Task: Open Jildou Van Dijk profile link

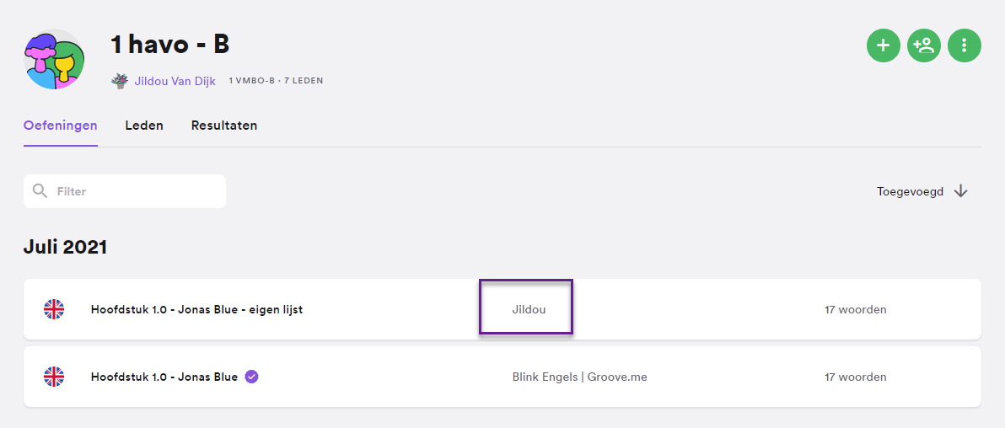Action: (175, 81)
